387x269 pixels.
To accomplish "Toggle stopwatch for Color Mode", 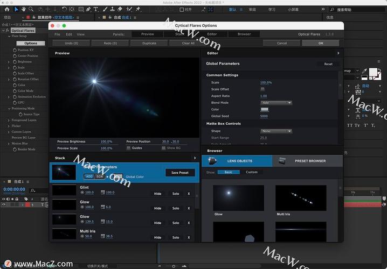I will click(15, 91).
